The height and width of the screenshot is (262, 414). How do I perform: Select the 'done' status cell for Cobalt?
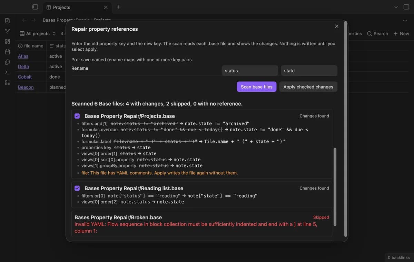pos(55,77)
